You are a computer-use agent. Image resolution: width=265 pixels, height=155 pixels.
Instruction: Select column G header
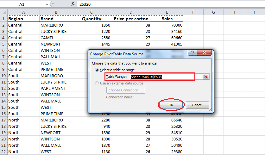pyautogui.click(x=213, y=12)
